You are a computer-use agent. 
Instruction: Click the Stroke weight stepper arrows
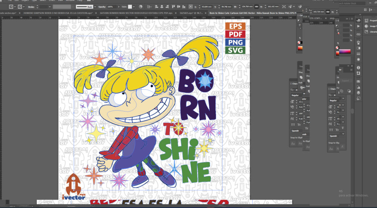click(x=37, y=7)
